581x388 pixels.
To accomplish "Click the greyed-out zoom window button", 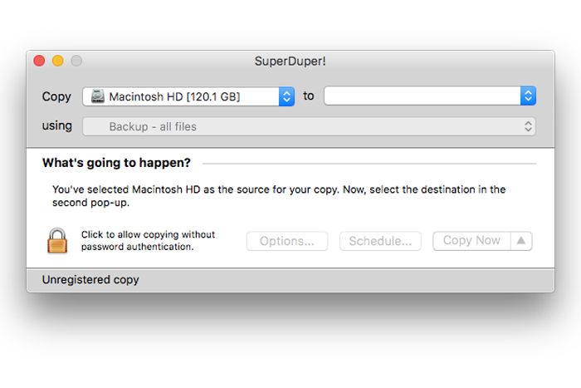I will [76, 61].
